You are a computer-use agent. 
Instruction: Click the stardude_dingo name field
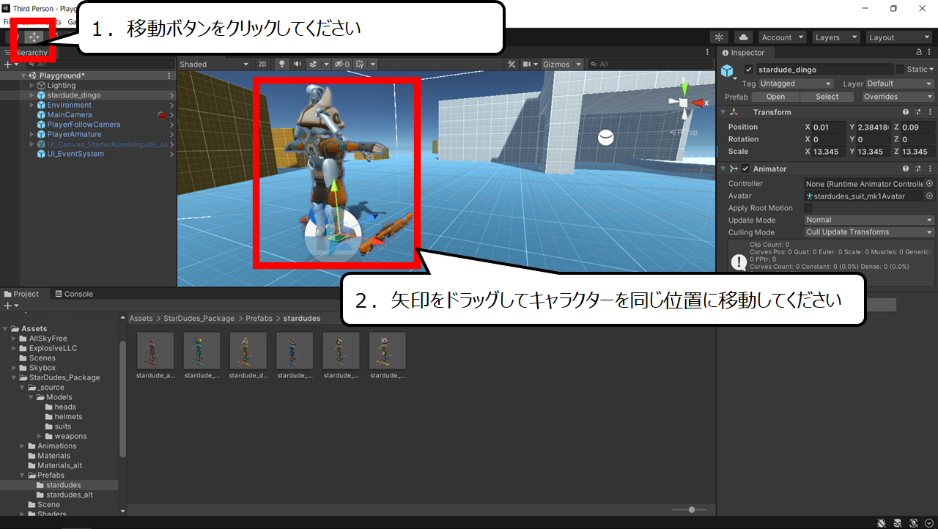[824, 69]
